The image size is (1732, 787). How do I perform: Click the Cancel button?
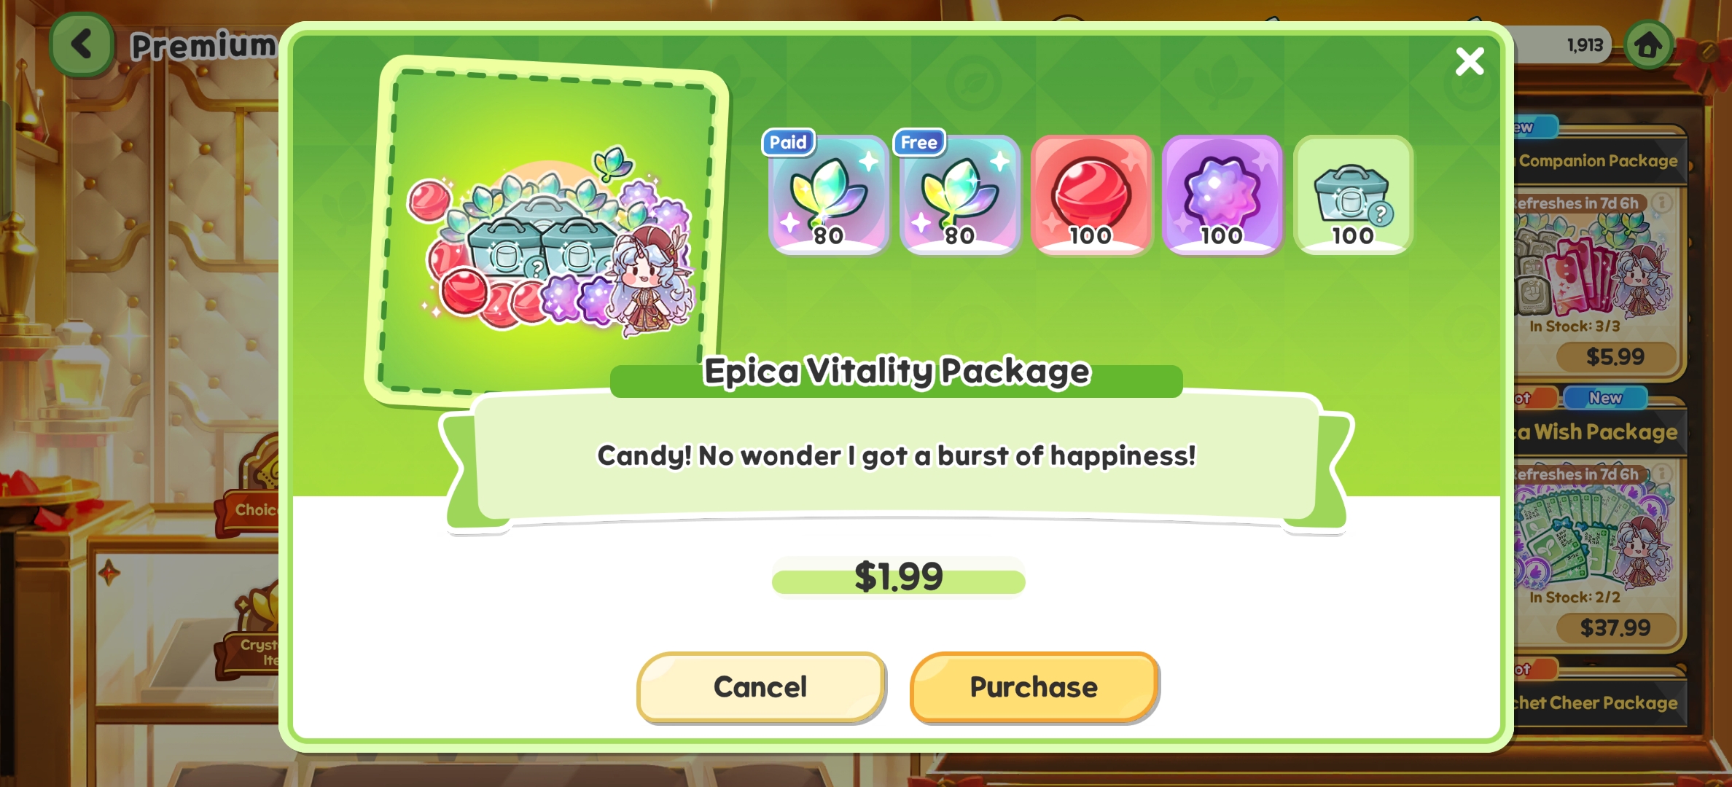(x=760, y=687)
